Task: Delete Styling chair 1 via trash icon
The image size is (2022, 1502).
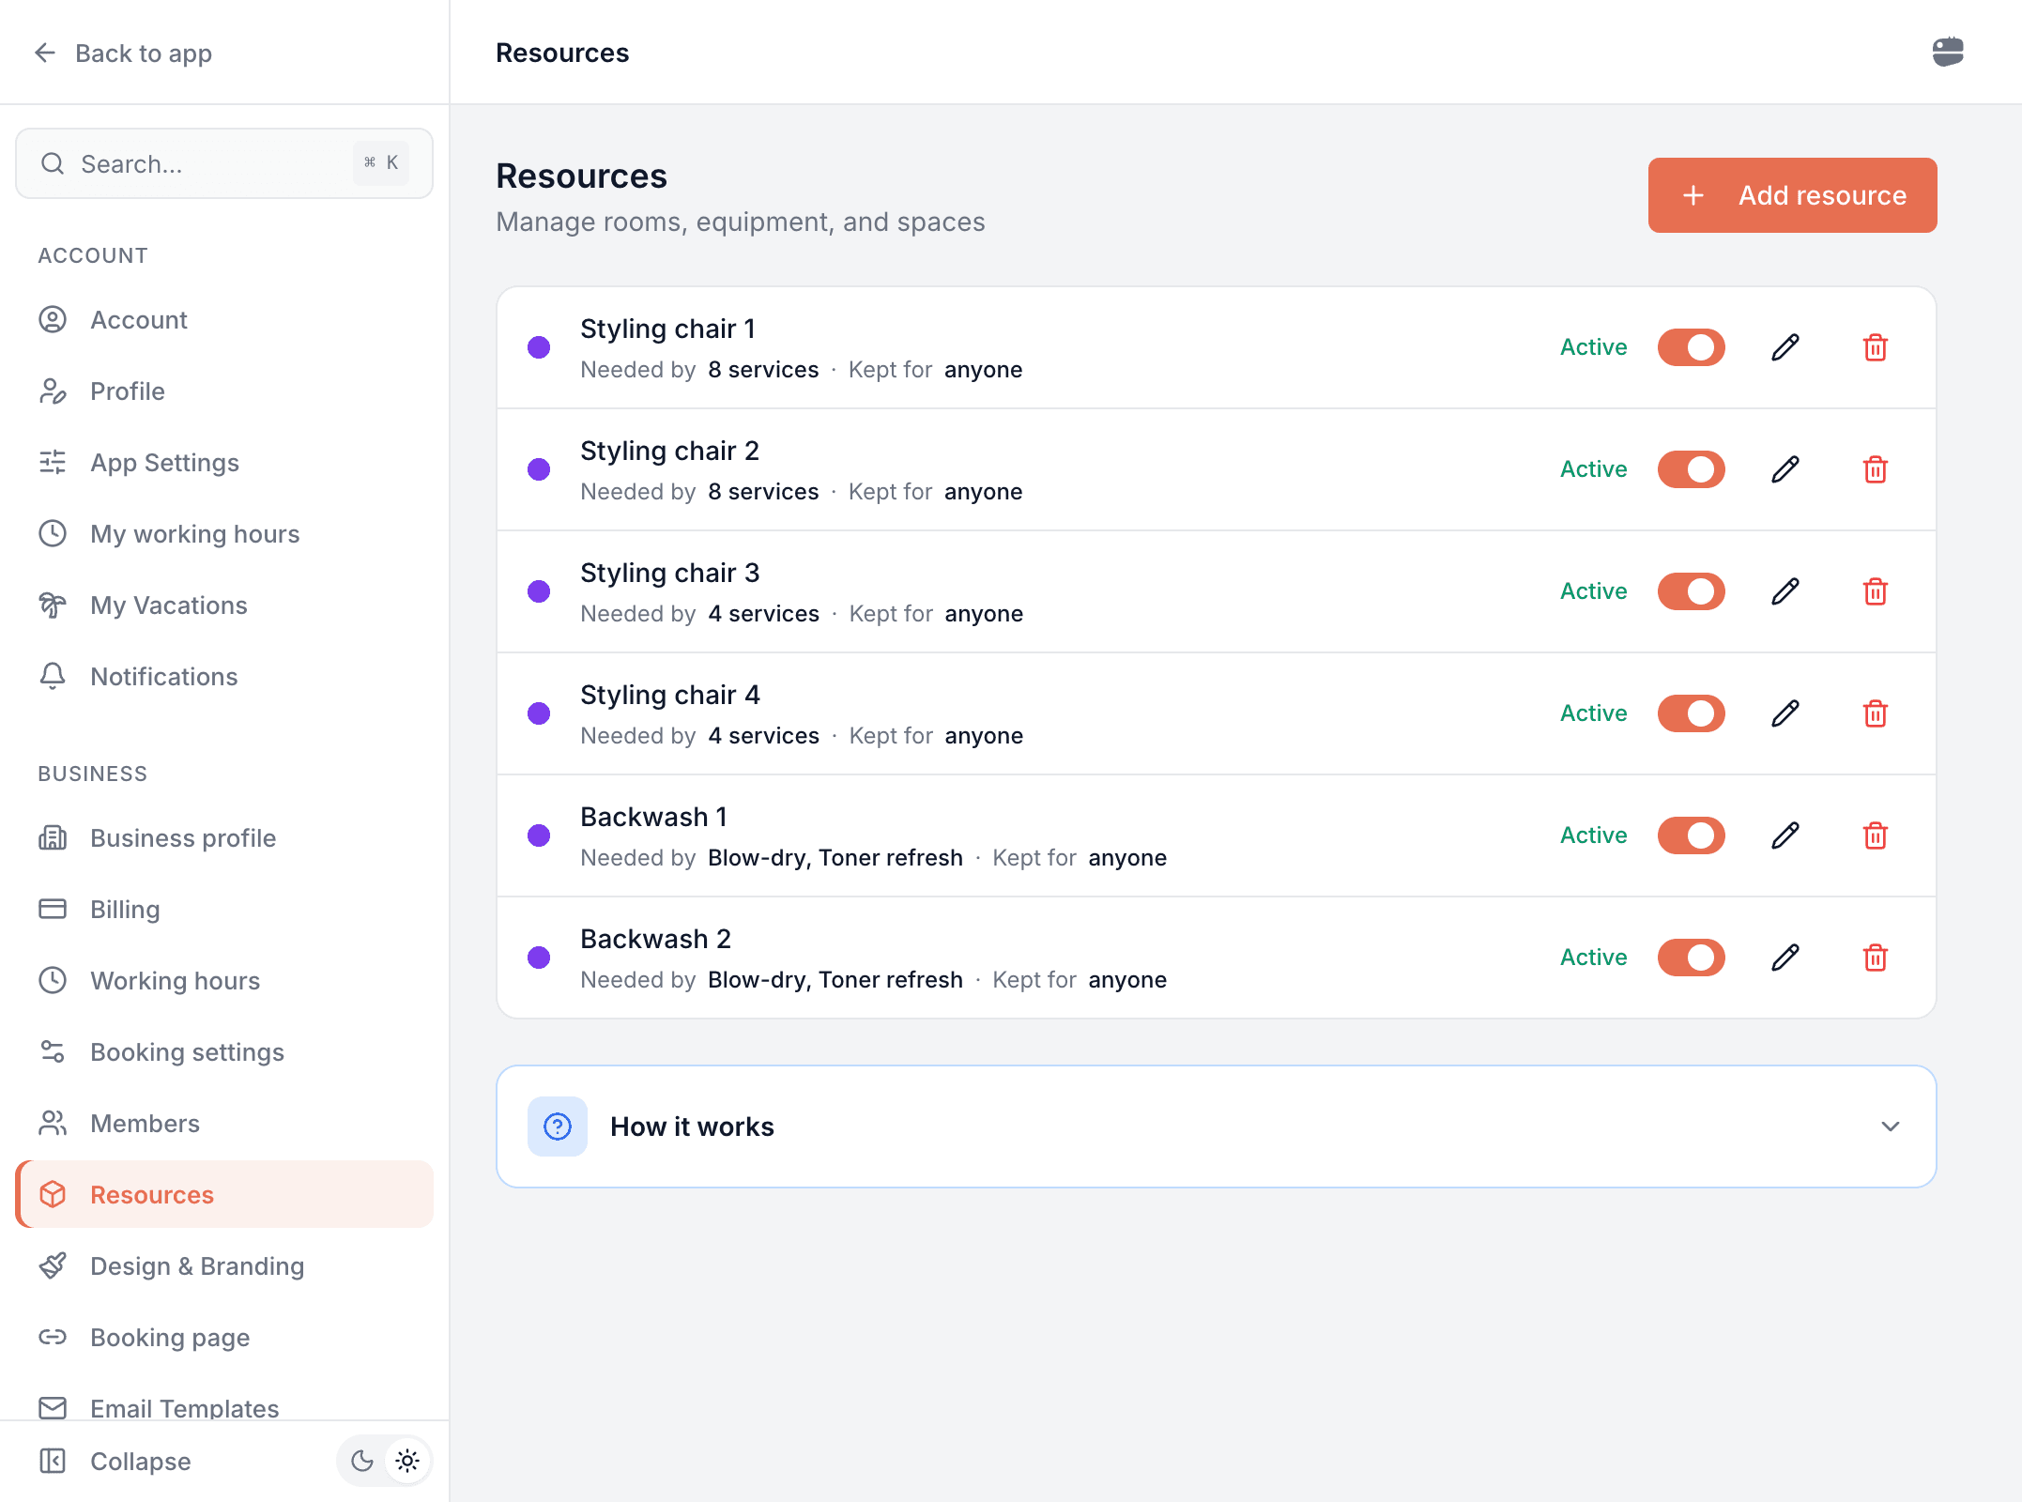Action: click(x=1876, y=347)
